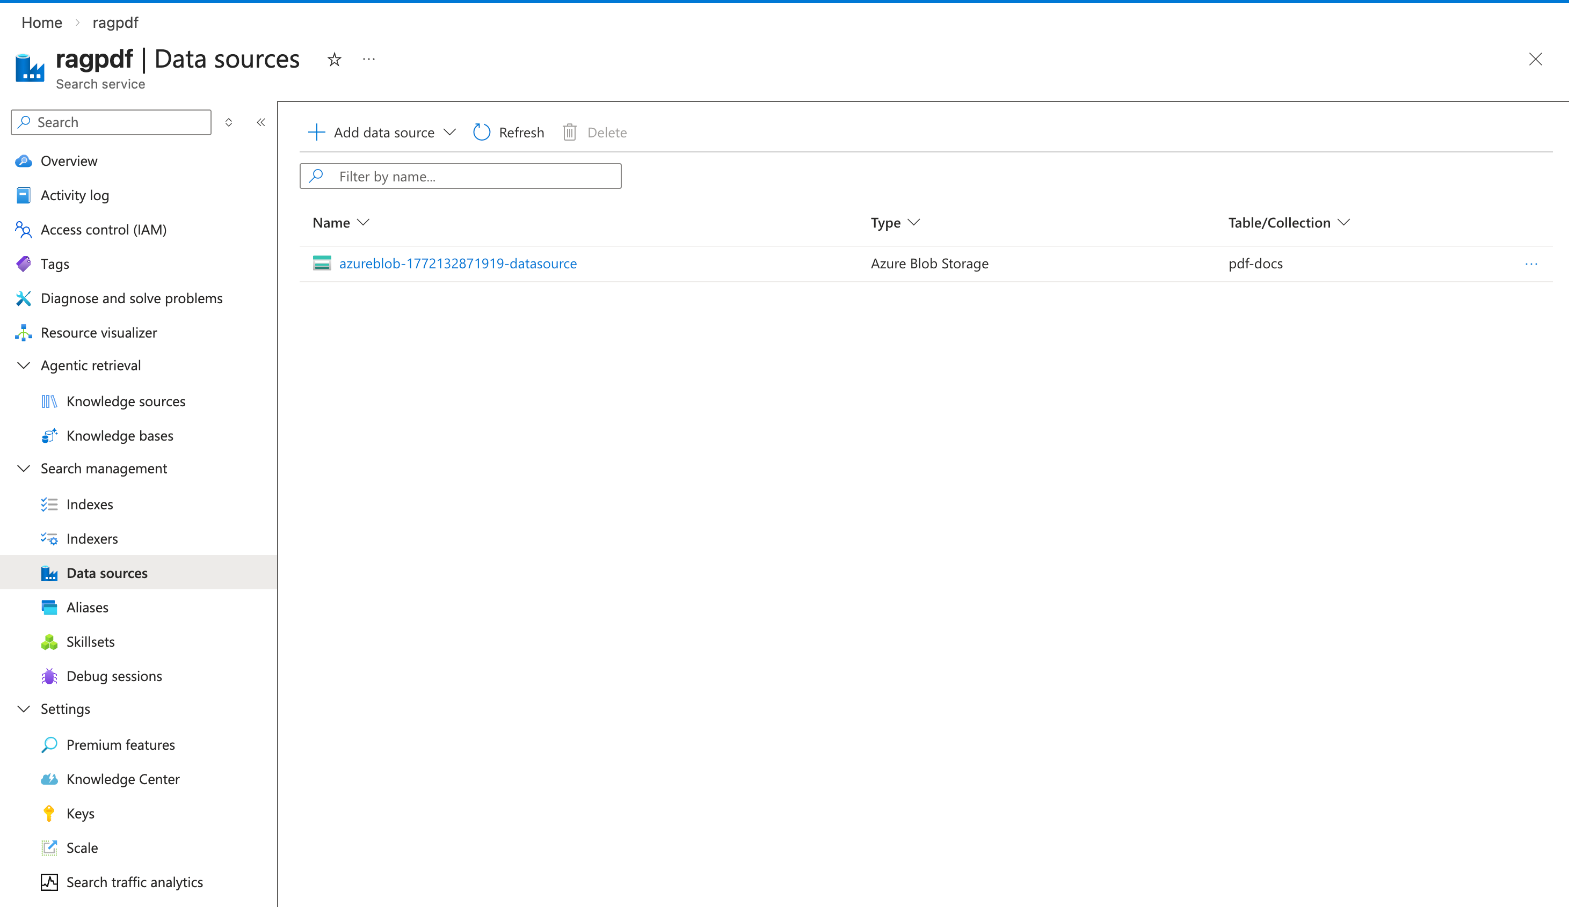Click the Keys icon in Settings

[x=49, y=814]
